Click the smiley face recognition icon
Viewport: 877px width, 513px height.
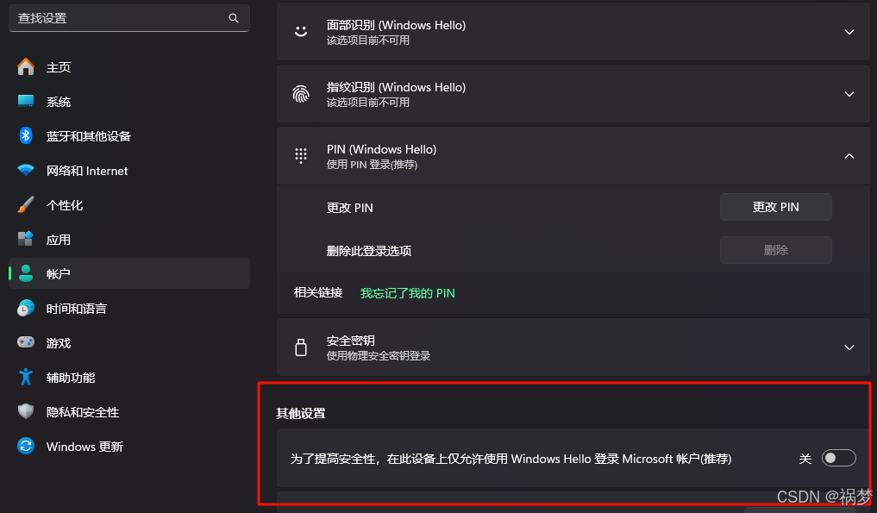click(x=301, y=32)
